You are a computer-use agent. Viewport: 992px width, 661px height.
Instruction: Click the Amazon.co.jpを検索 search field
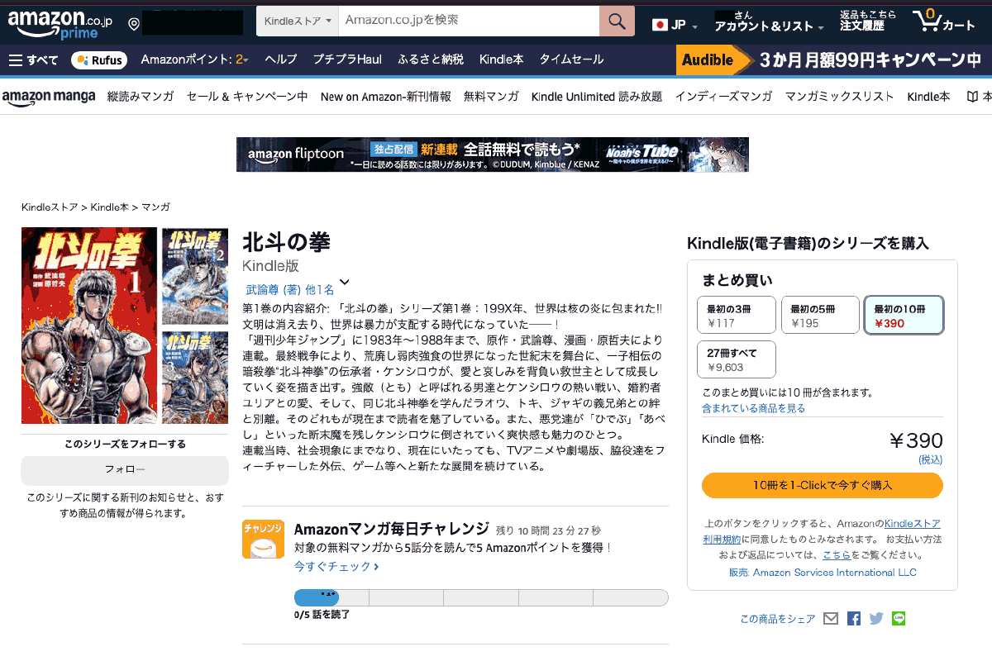click(469, 21)
